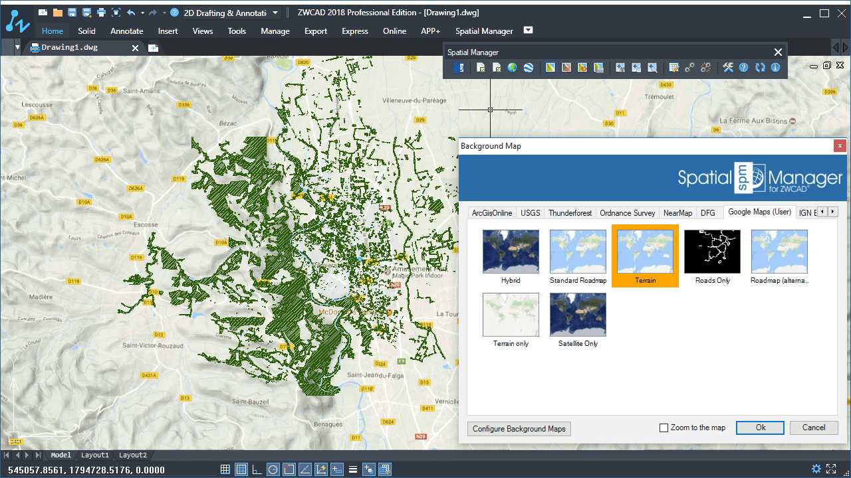Open the redo history dropdown arrow

pyautogui.click(x=164, y=13)
